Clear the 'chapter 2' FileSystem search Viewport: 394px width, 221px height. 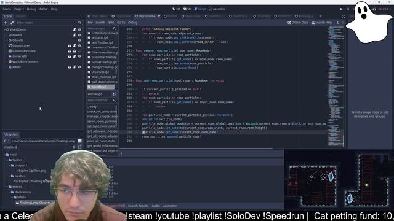tap(74, 147)
